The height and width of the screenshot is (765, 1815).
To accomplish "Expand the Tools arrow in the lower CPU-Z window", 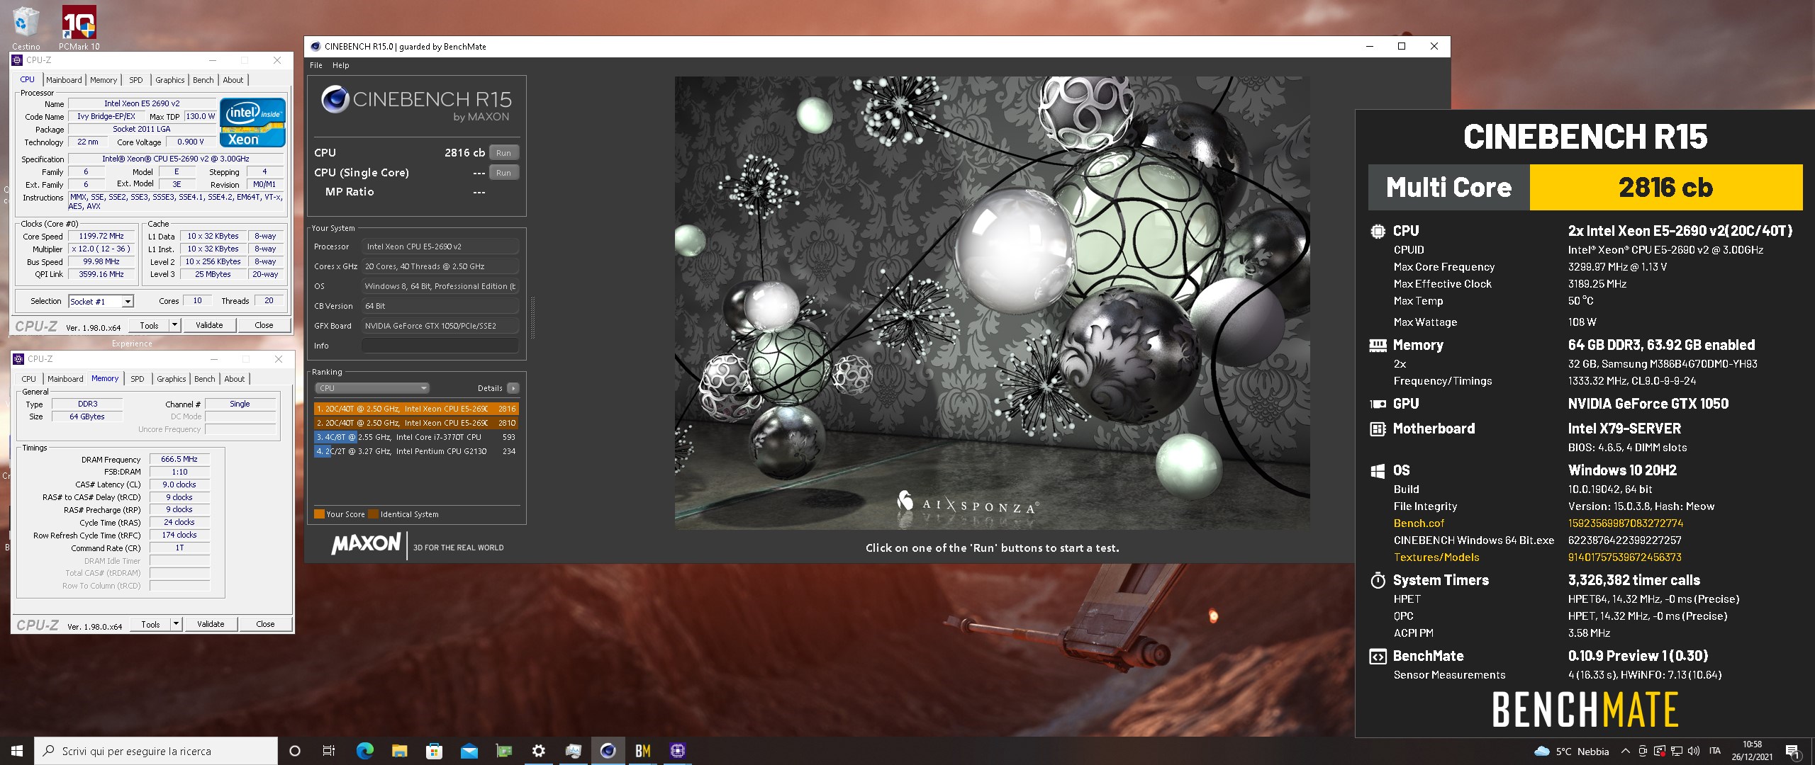I will (x=176, y=624).
